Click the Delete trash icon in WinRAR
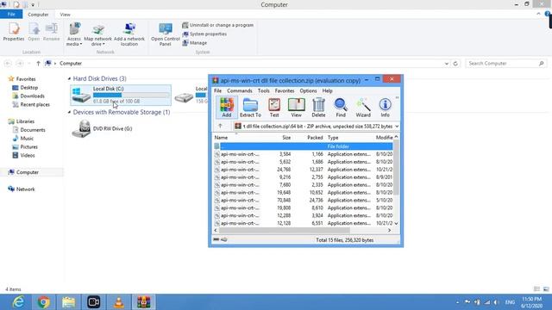This screenshot has width=552, height=310. (x=318, y=107)
